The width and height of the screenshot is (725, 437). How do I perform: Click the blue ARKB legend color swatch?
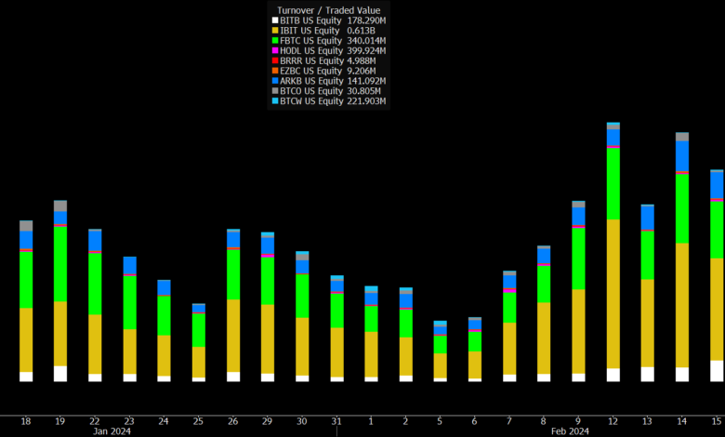point(275,81)
